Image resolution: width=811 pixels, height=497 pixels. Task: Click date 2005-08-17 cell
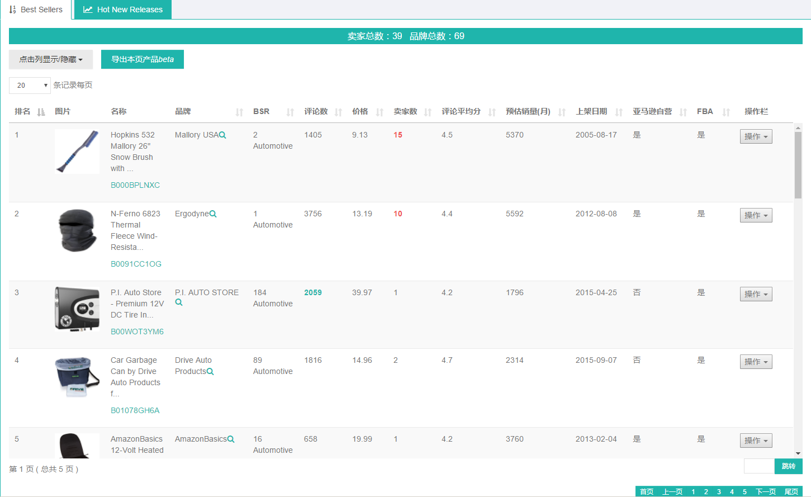[596, 135]
